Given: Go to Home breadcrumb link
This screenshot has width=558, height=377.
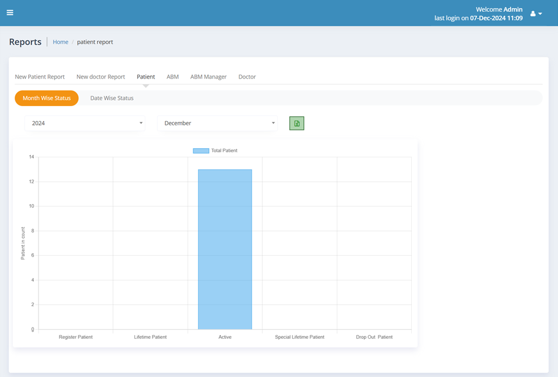Looking at the screenshot, I should pyautogui.click(x=60, y=42).
